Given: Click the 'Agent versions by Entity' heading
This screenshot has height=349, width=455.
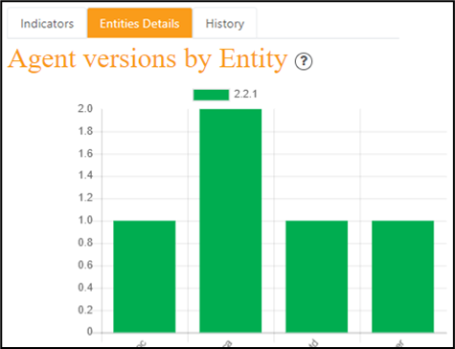Looking at the screenshot, I should pos(148,59).
